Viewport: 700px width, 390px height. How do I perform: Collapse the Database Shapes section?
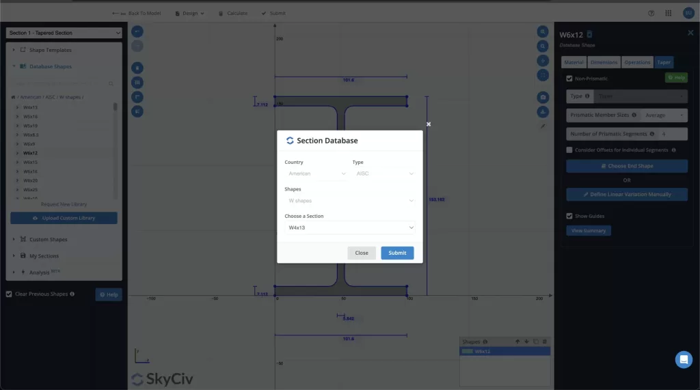click(x=50, y=66)
